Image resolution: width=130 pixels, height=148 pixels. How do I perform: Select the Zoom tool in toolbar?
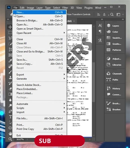[10, 139]
